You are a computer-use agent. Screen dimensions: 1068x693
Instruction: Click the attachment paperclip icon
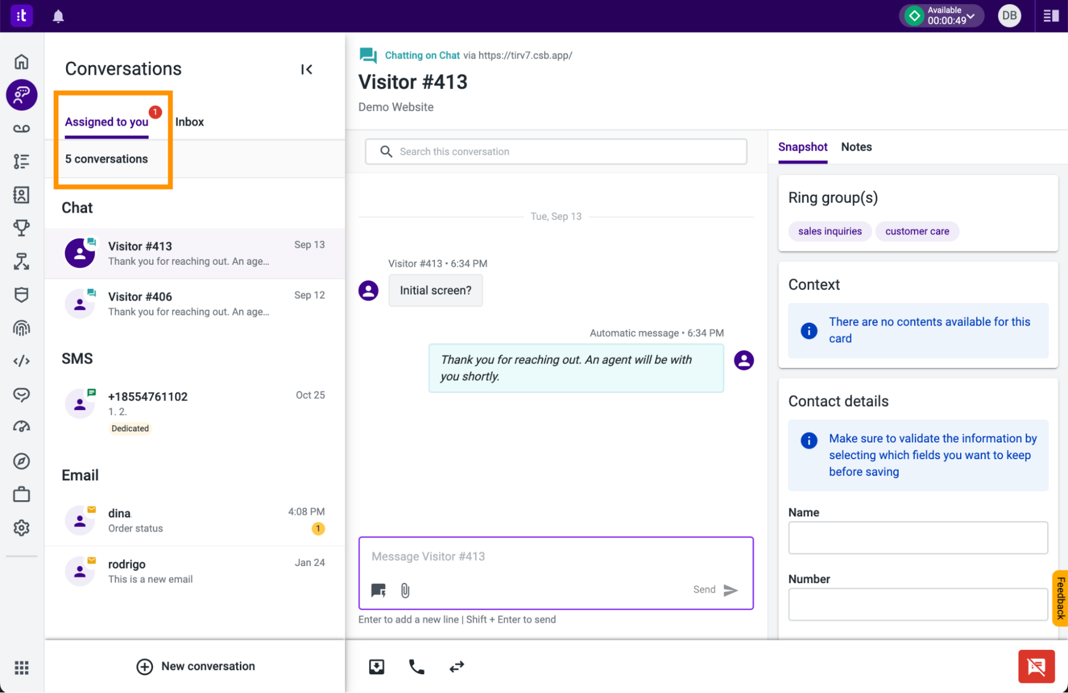(x=405, y=590)
